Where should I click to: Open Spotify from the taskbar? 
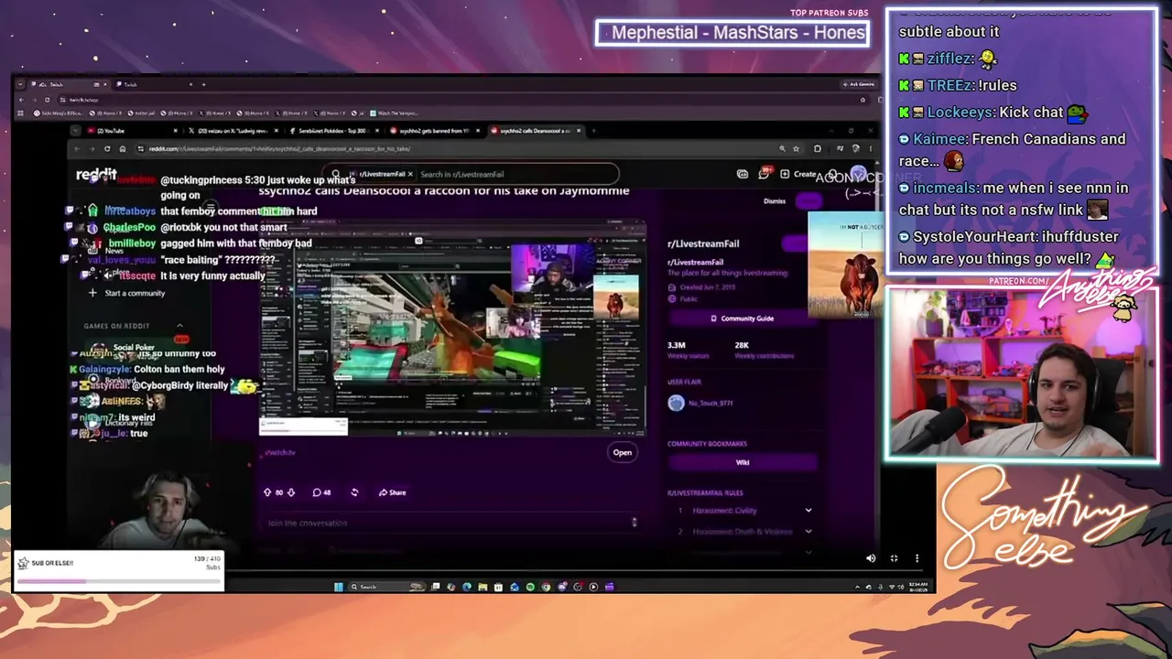(530, 587)
